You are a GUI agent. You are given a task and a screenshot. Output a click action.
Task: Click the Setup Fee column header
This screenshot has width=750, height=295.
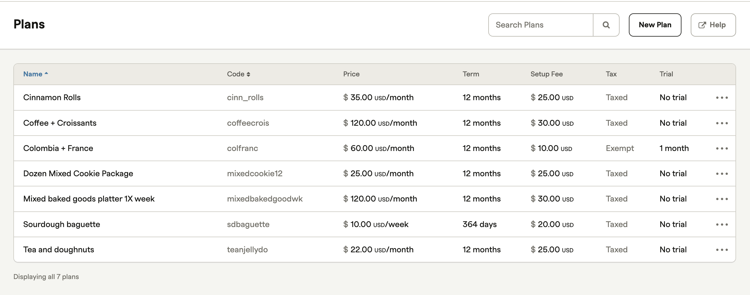[546, 74]
